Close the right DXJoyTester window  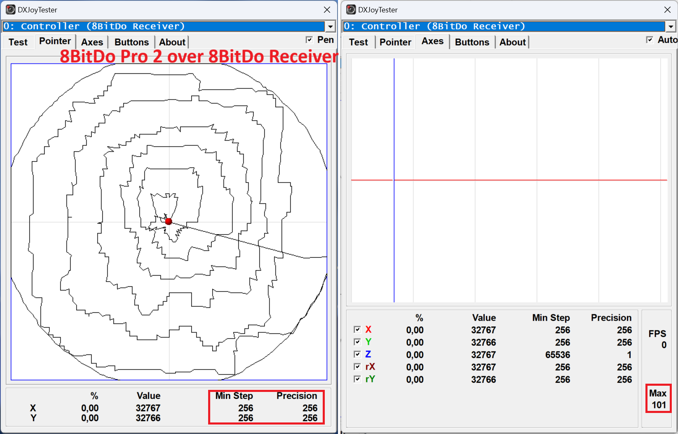[x=667, y=9]
